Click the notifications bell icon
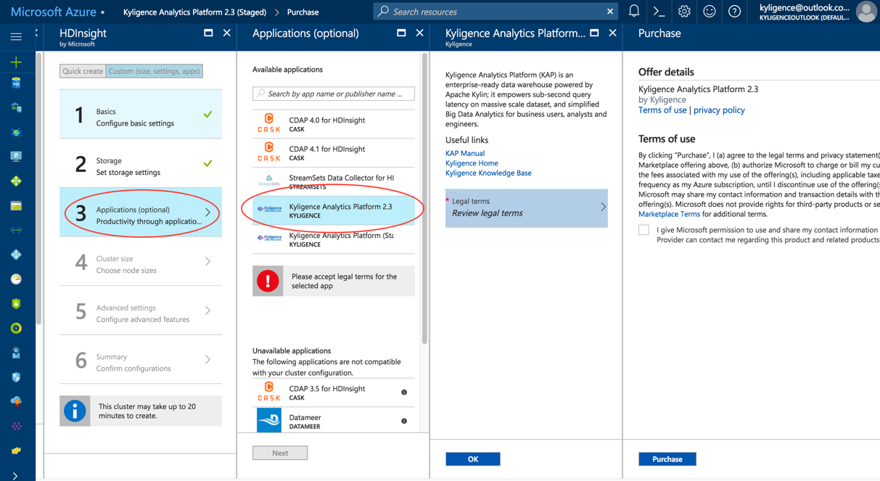 point(633,12)
